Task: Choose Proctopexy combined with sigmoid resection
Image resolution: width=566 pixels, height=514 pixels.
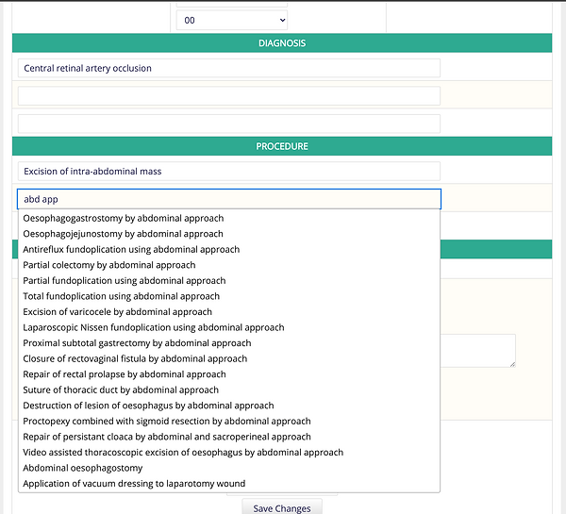Action: [x=229, y=422]
